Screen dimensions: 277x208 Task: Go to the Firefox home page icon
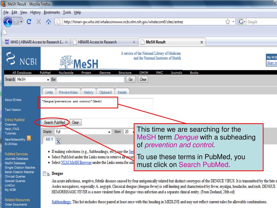48,22
